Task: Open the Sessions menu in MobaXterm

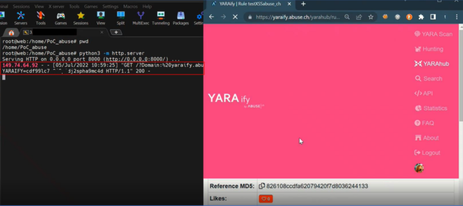Action: (x=21, y=6)
